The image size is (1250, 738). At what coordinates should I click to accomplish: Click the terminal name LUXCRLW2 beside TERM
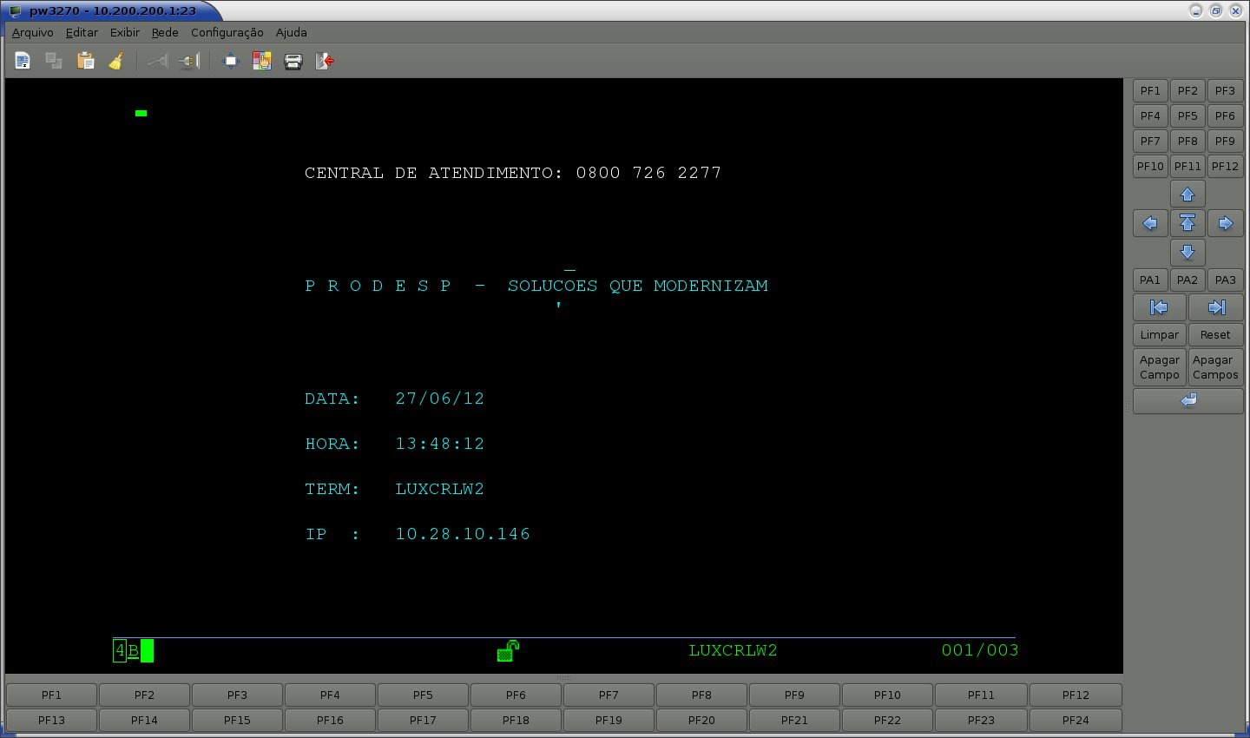[x=439, y=489]
